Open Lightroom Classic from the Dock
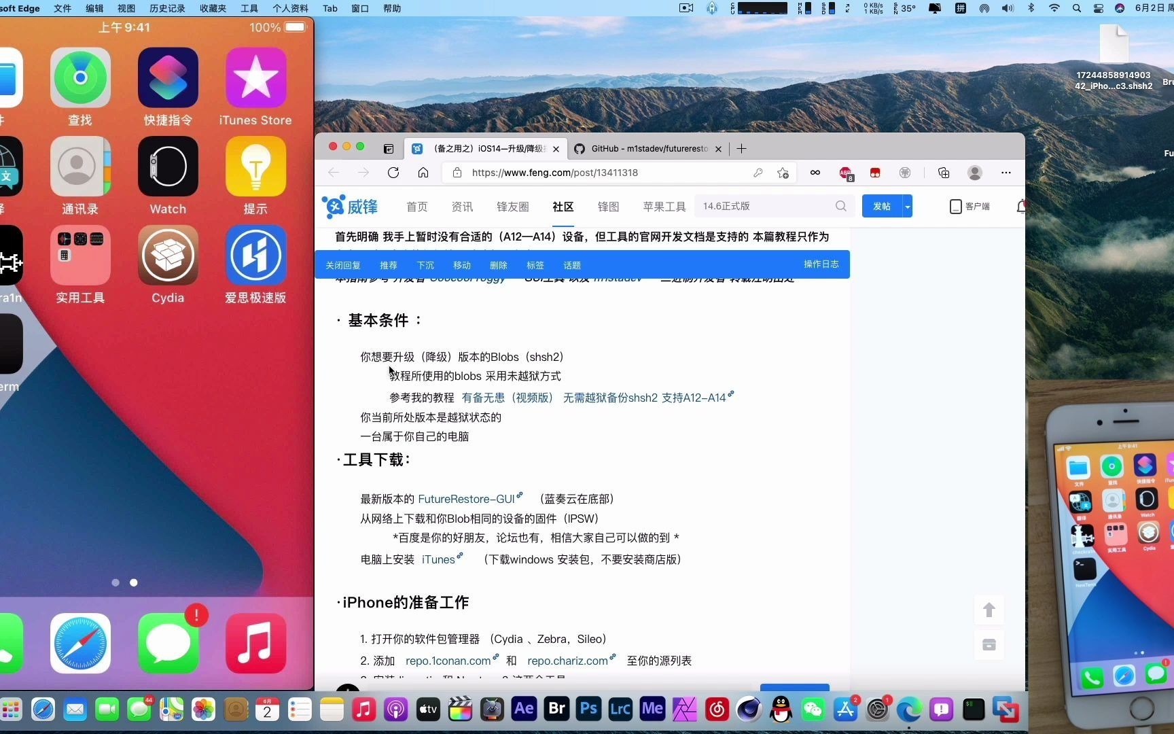 pyautogui.click(x=620, y=710)
